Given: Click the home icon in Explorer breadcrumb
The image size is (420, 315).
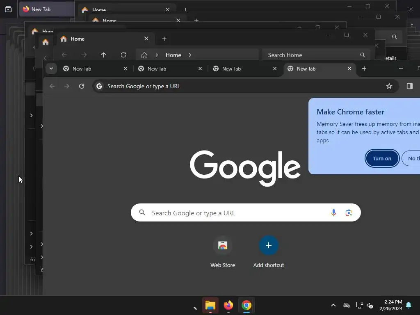Looking at the screenshot, I should click(x=144, y=55).
